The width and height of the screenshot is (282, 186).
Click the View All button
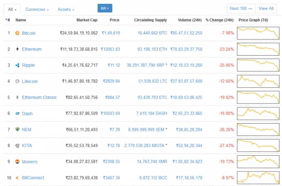click(266, 9)
